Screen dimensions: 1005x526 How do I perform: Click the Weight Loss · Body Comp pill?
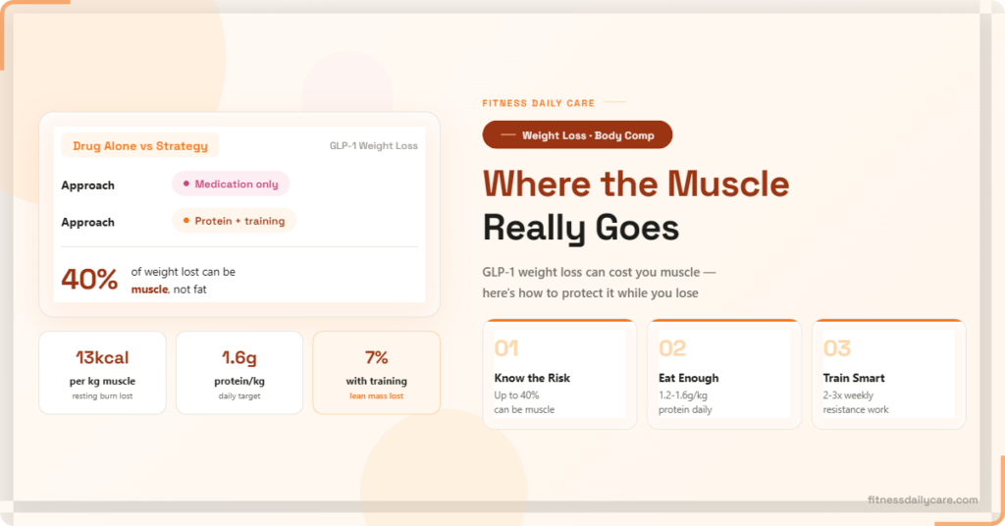coord(577,135)
